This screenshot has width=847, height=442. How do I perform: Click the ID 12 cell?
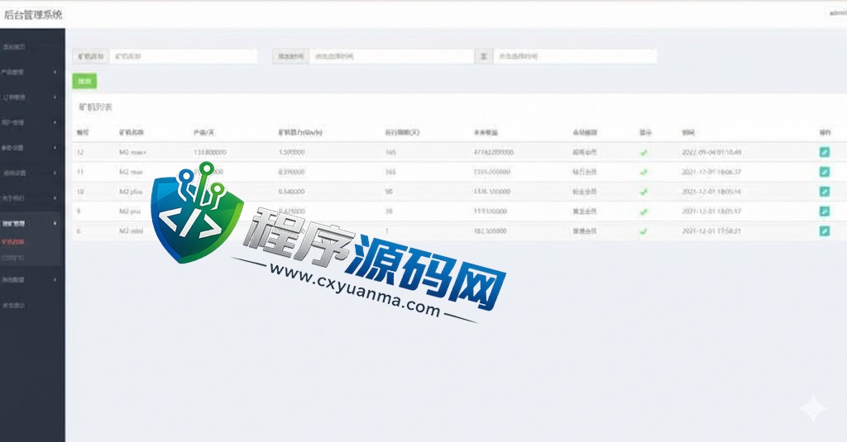click(80, 152)
